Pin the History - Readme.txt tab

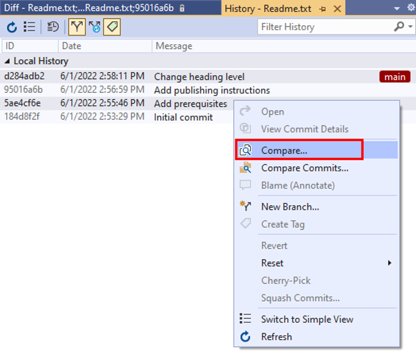click(x=323, y=9)
